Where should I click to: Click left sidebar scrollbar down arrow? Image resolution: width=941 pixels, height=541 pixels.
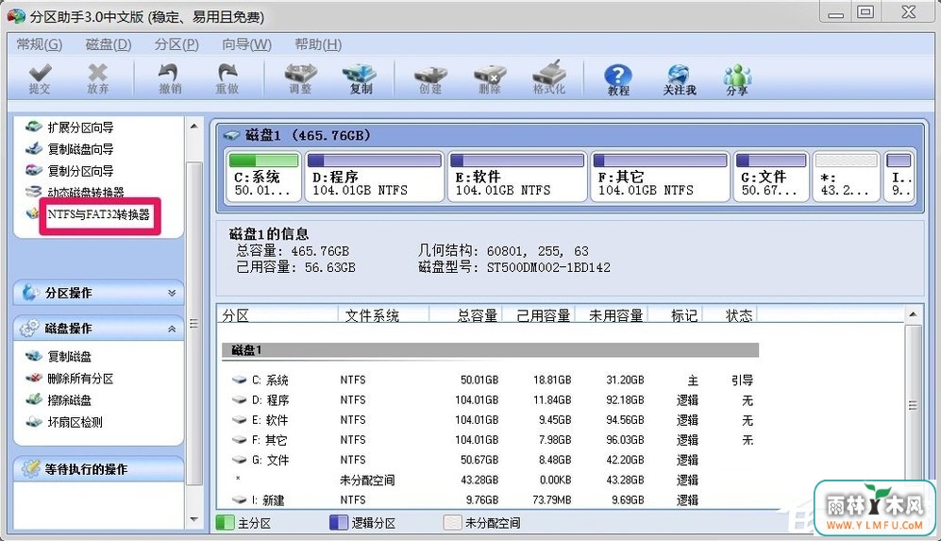[x=193, y=520]
